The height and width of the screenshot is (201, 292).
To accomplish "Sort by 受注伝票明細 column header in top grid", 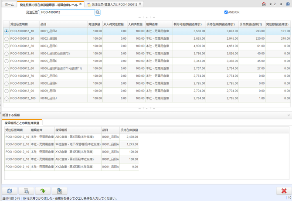I will pyautogui.click(x=24, y=24).
